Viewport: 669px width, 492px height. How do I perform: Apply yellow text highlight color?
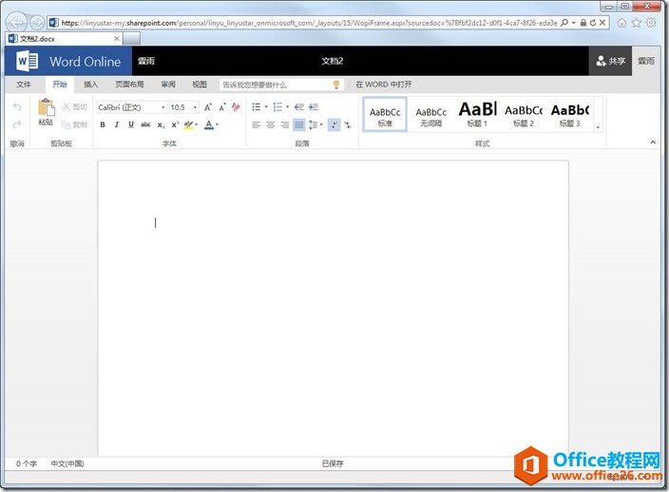(188, 124)
